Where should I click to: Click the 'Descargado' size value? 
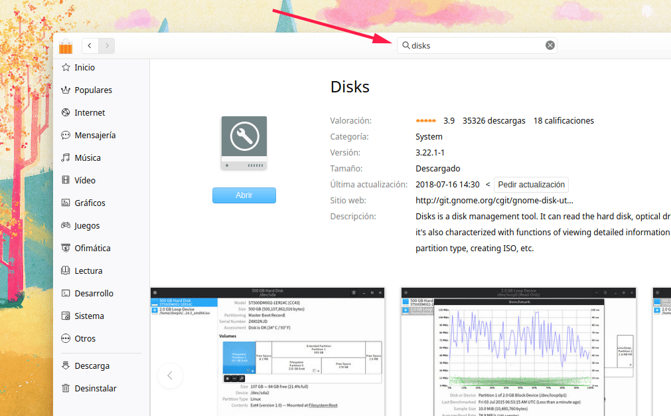tap(438, 169)
